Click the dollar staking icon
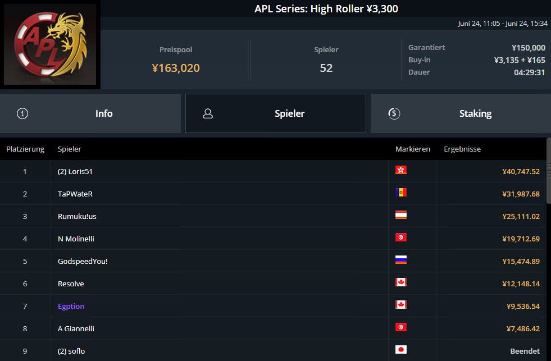The width and height of the screenshot is (551, 361). [394, 113]
